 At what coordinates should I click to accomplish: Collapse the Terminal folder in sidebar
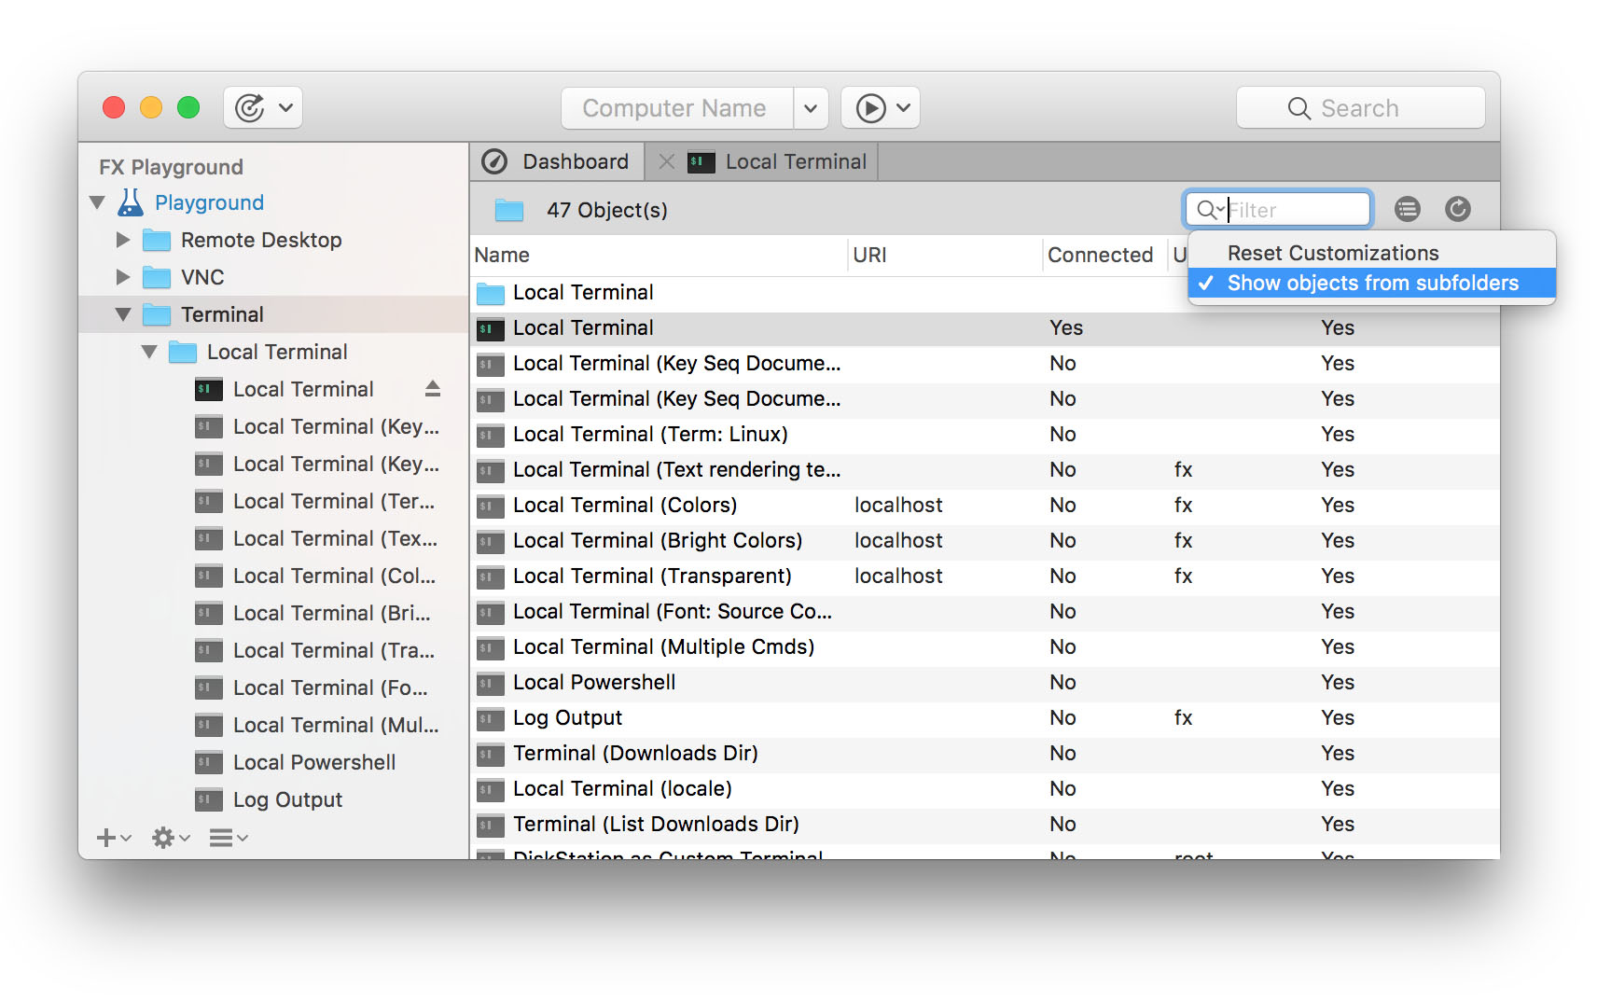click(x=123, y=314)
